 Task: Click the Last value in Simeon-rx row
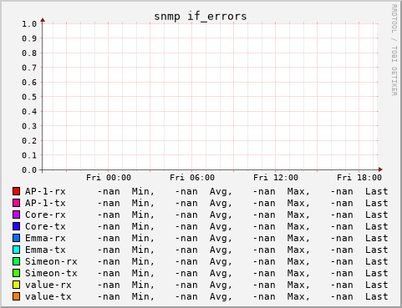pyautogui.click(x=342, y=262)
